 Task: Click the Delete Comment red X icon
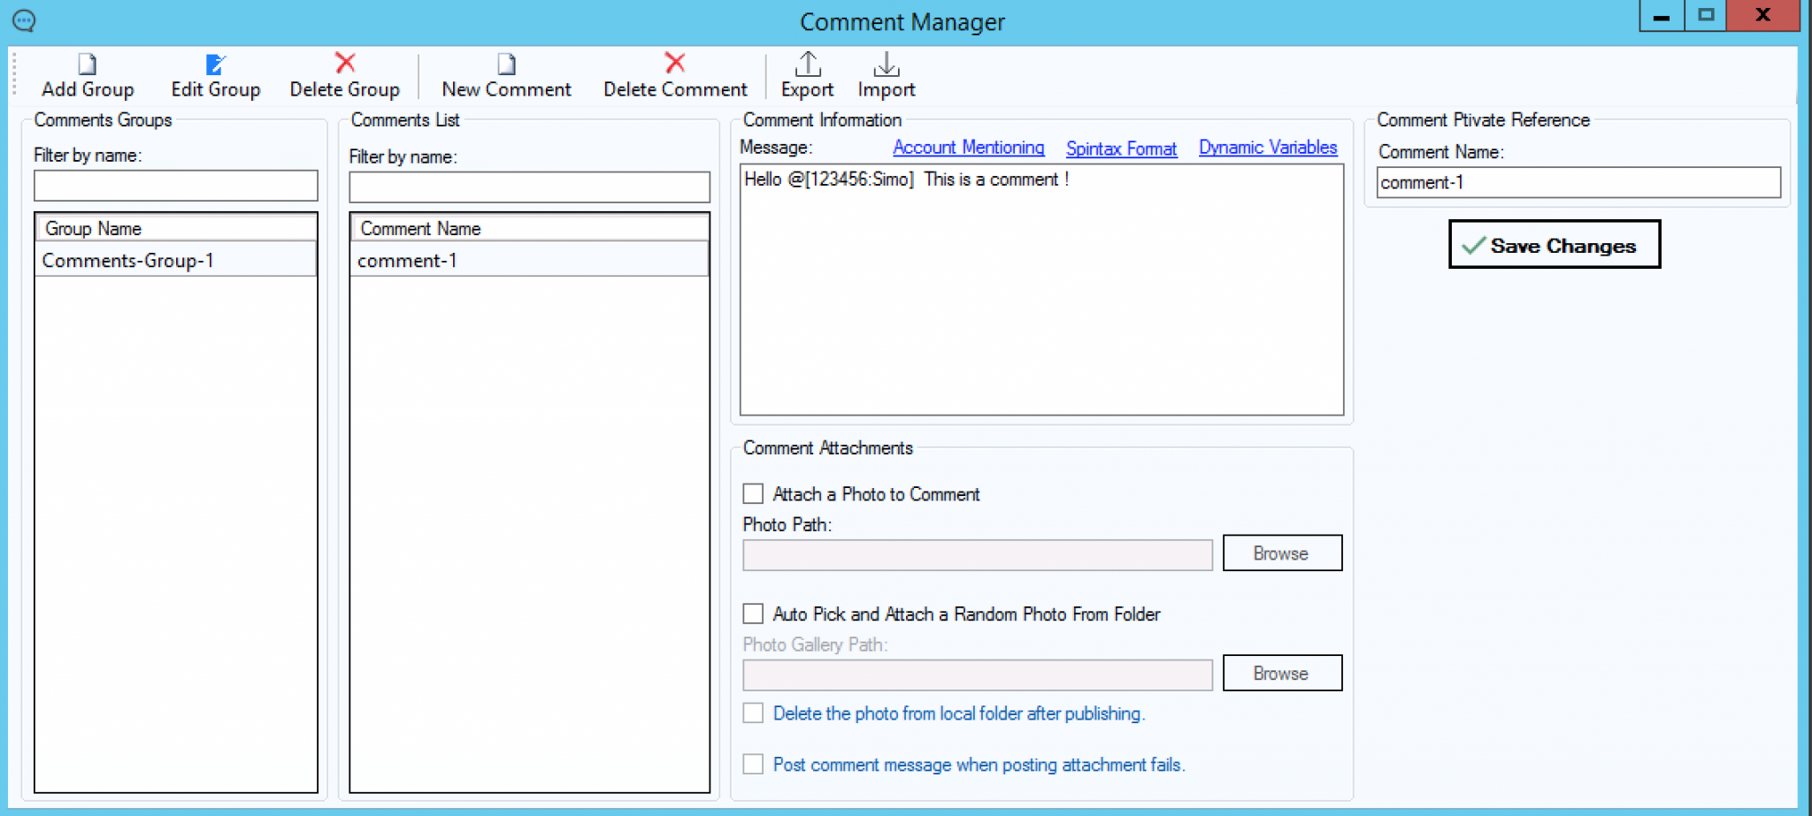tap(675, 63)
